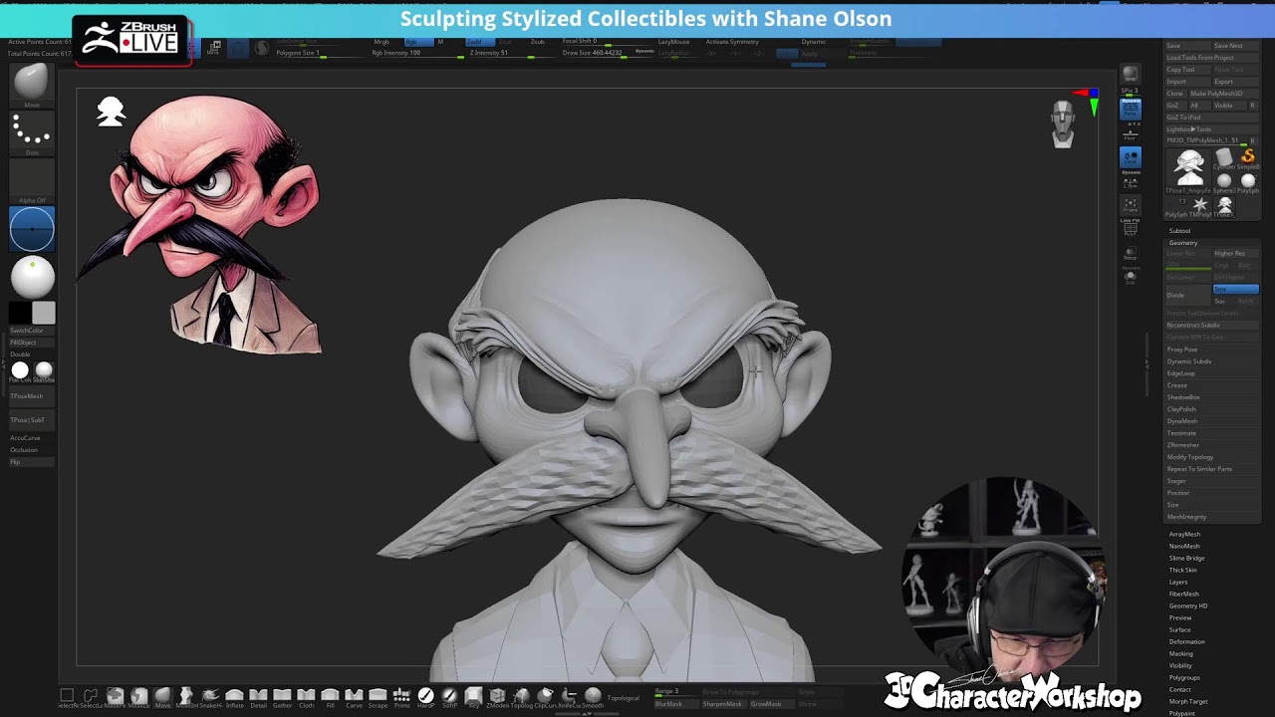Open the Morph Target section
Viewport: 1275px width, 717px height.
coord(1187,702)
